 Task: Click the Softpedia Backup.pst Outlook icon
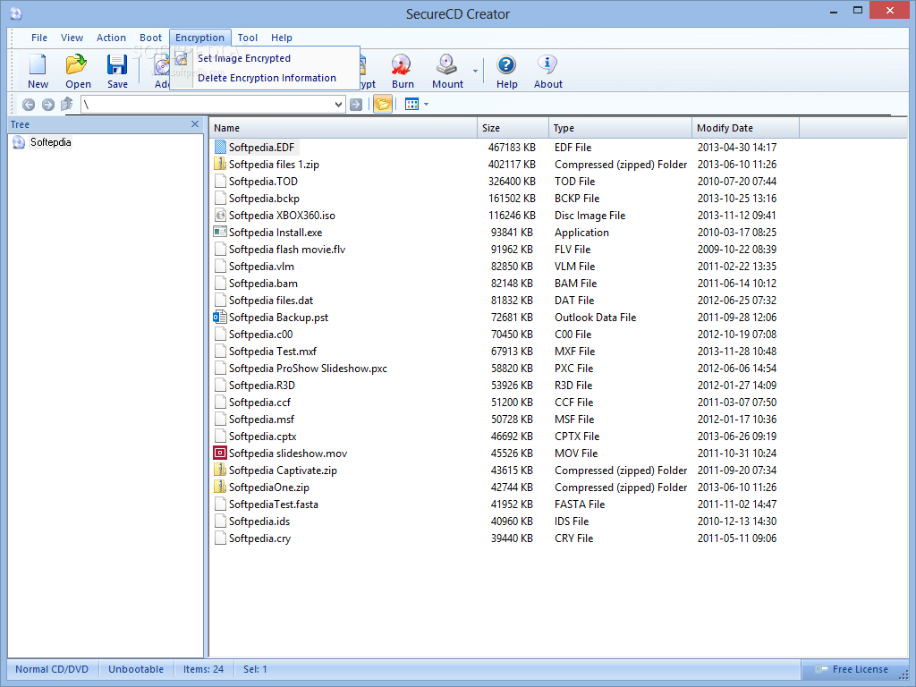pos(220,318)
